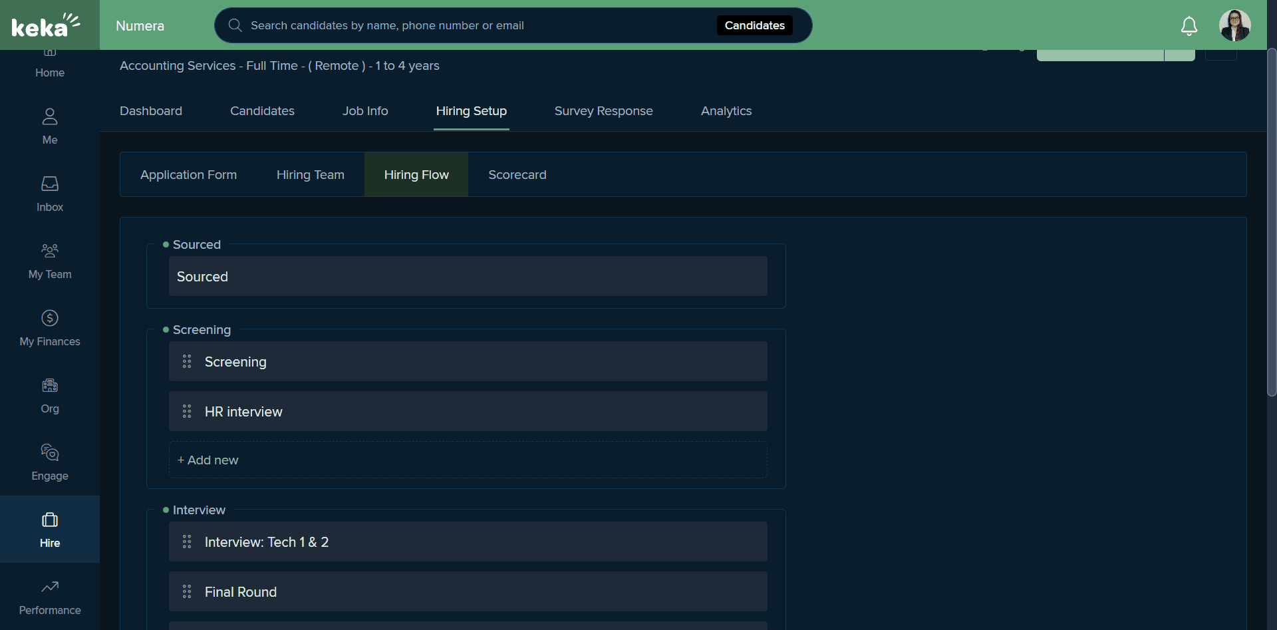Open the Inbox from sidebar
Viewport: 1277px width, 630px height.
click(x=50, y=194)
